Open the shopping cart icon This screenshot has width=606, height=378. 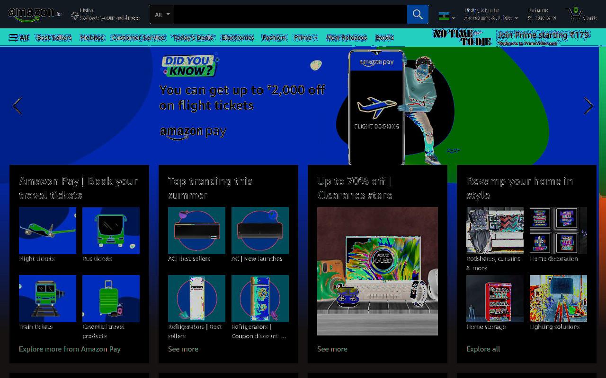point(582,14)
